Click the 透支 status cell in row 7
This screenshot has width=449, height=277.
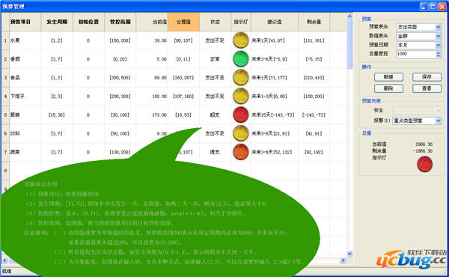pos(216,152)
